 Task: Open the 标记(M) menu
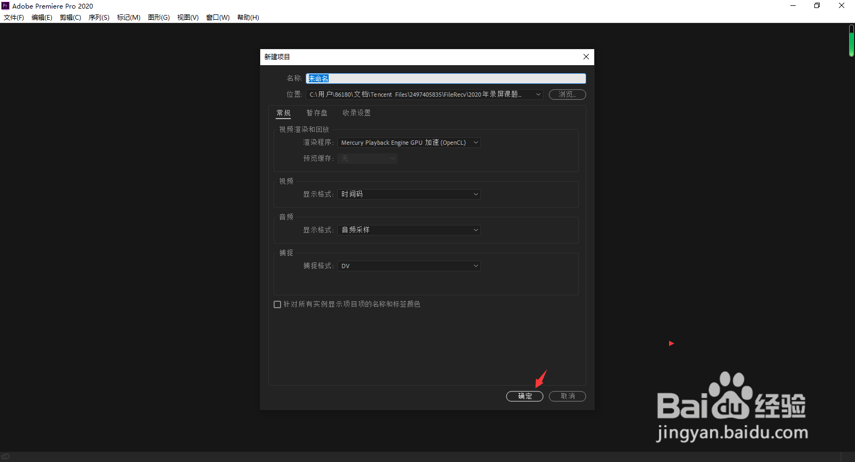(x=129, y=18)
